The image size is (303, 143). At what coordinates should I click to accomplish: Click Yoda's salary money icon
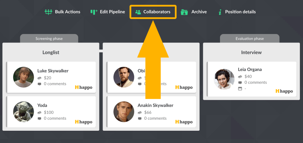click(39, 112)
